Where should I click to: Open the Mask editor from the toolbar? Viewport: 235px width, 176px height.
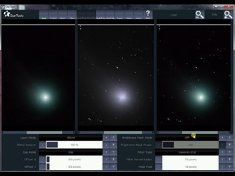pos(44,15)
